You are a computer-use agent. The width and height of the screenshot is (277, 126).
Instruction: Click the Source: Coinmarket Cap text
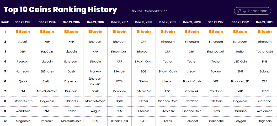[x=150, y=11]
